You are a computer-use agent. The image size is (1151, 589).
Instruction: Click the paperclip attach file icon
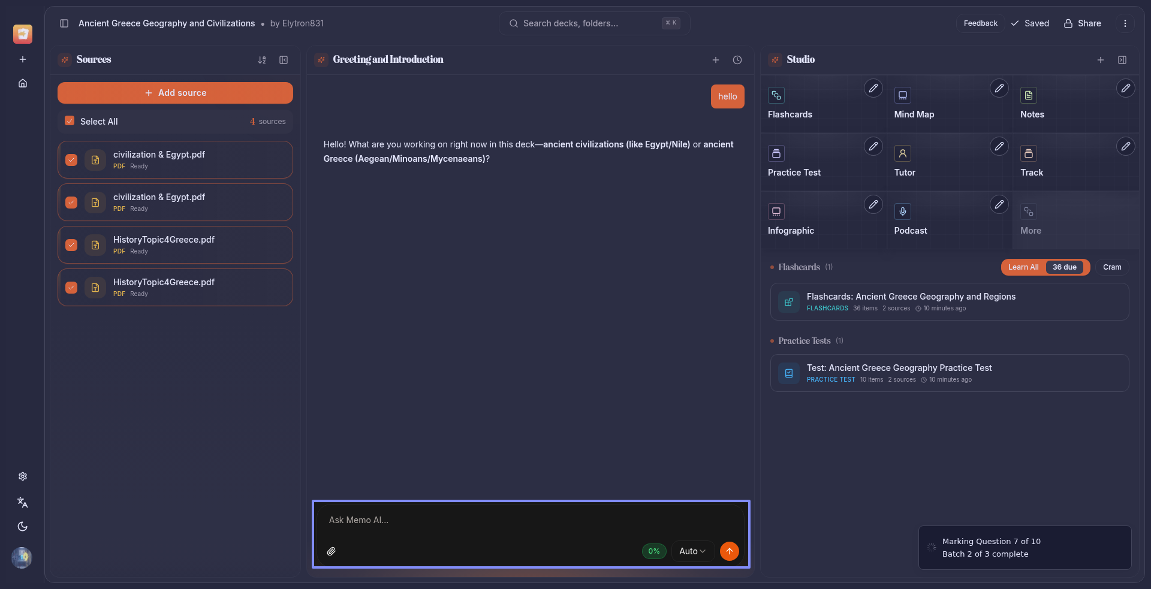click(x=331, y=551)
